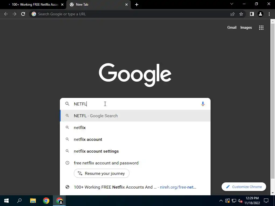Click the scrollbar down arrow
Image resolution: width=275 pixels, height=206 pixels.
(x=273, y=193)
